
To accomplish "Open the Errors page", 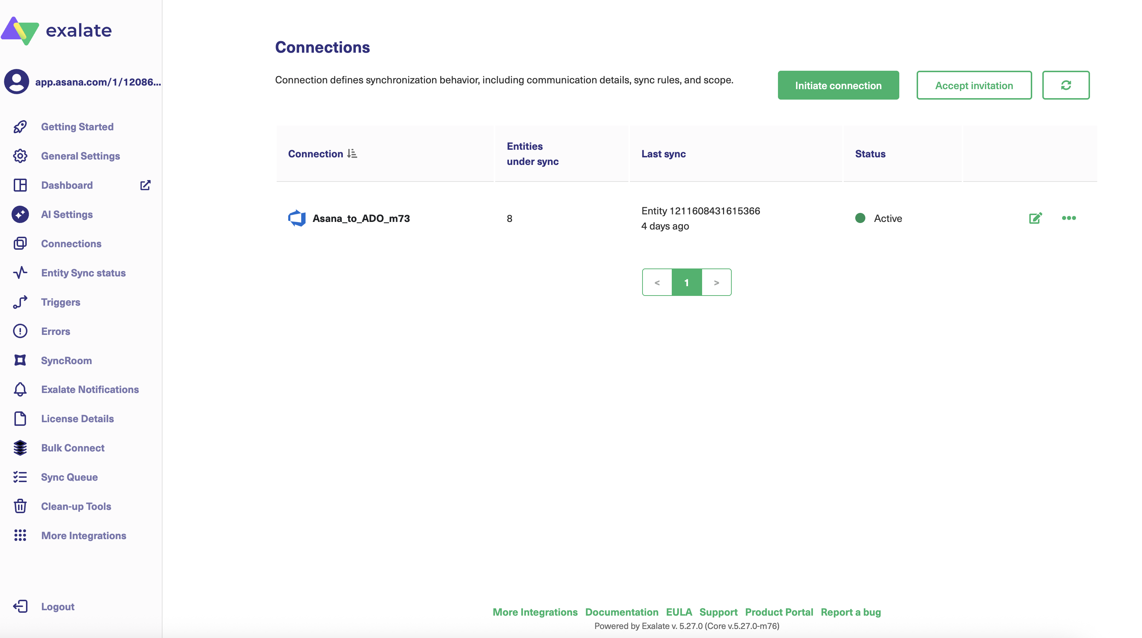I will point(55,331).
